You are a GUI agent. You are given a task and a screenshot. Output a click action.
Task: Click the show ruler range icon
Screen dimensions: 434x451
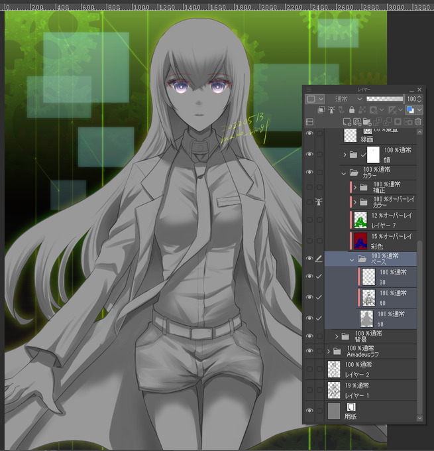point(392,109)
